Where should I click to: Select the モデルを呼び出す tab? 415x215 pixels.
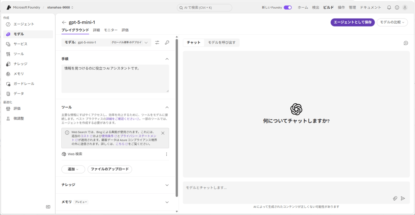click(x=222, y=42)
